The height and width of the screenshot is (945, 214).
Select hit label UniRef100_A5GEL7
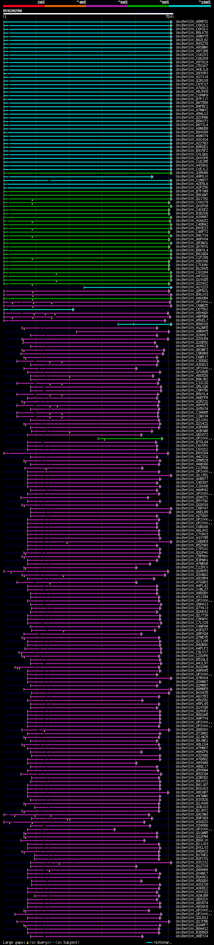pyautogui.click(x=192, y=320)
